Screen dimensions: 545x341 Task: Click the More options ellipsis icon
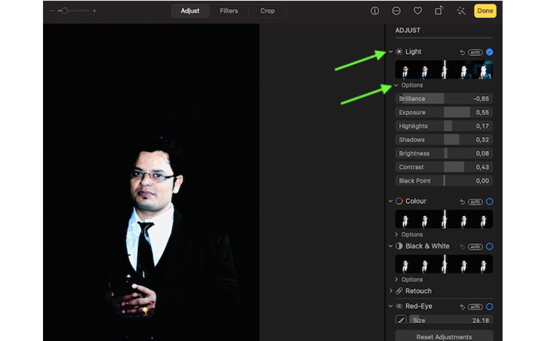coord(396,11)
